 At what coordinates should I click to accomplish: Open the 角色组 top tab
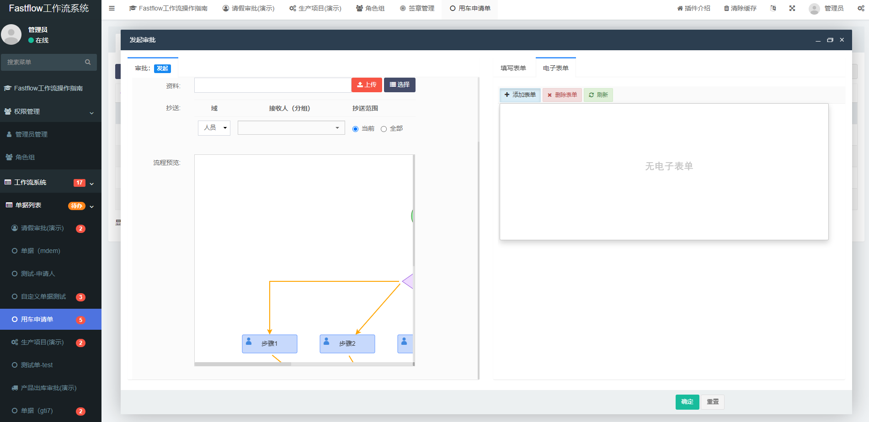click(x=370, y=8)
